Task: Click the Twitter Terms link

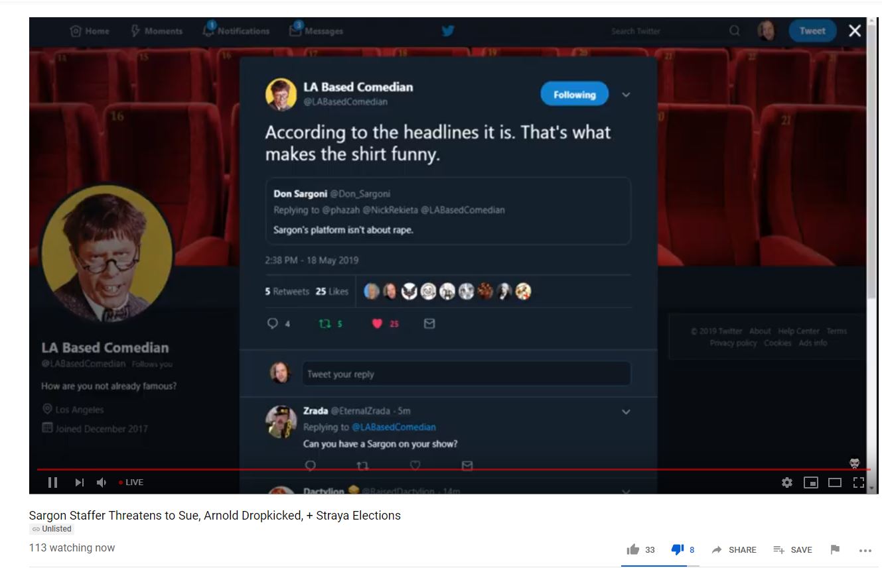Action: 836,331
